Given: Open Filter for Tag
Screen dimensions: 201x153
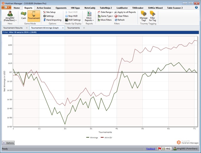Looking at the screenshot, I should [x=152, y=16].
